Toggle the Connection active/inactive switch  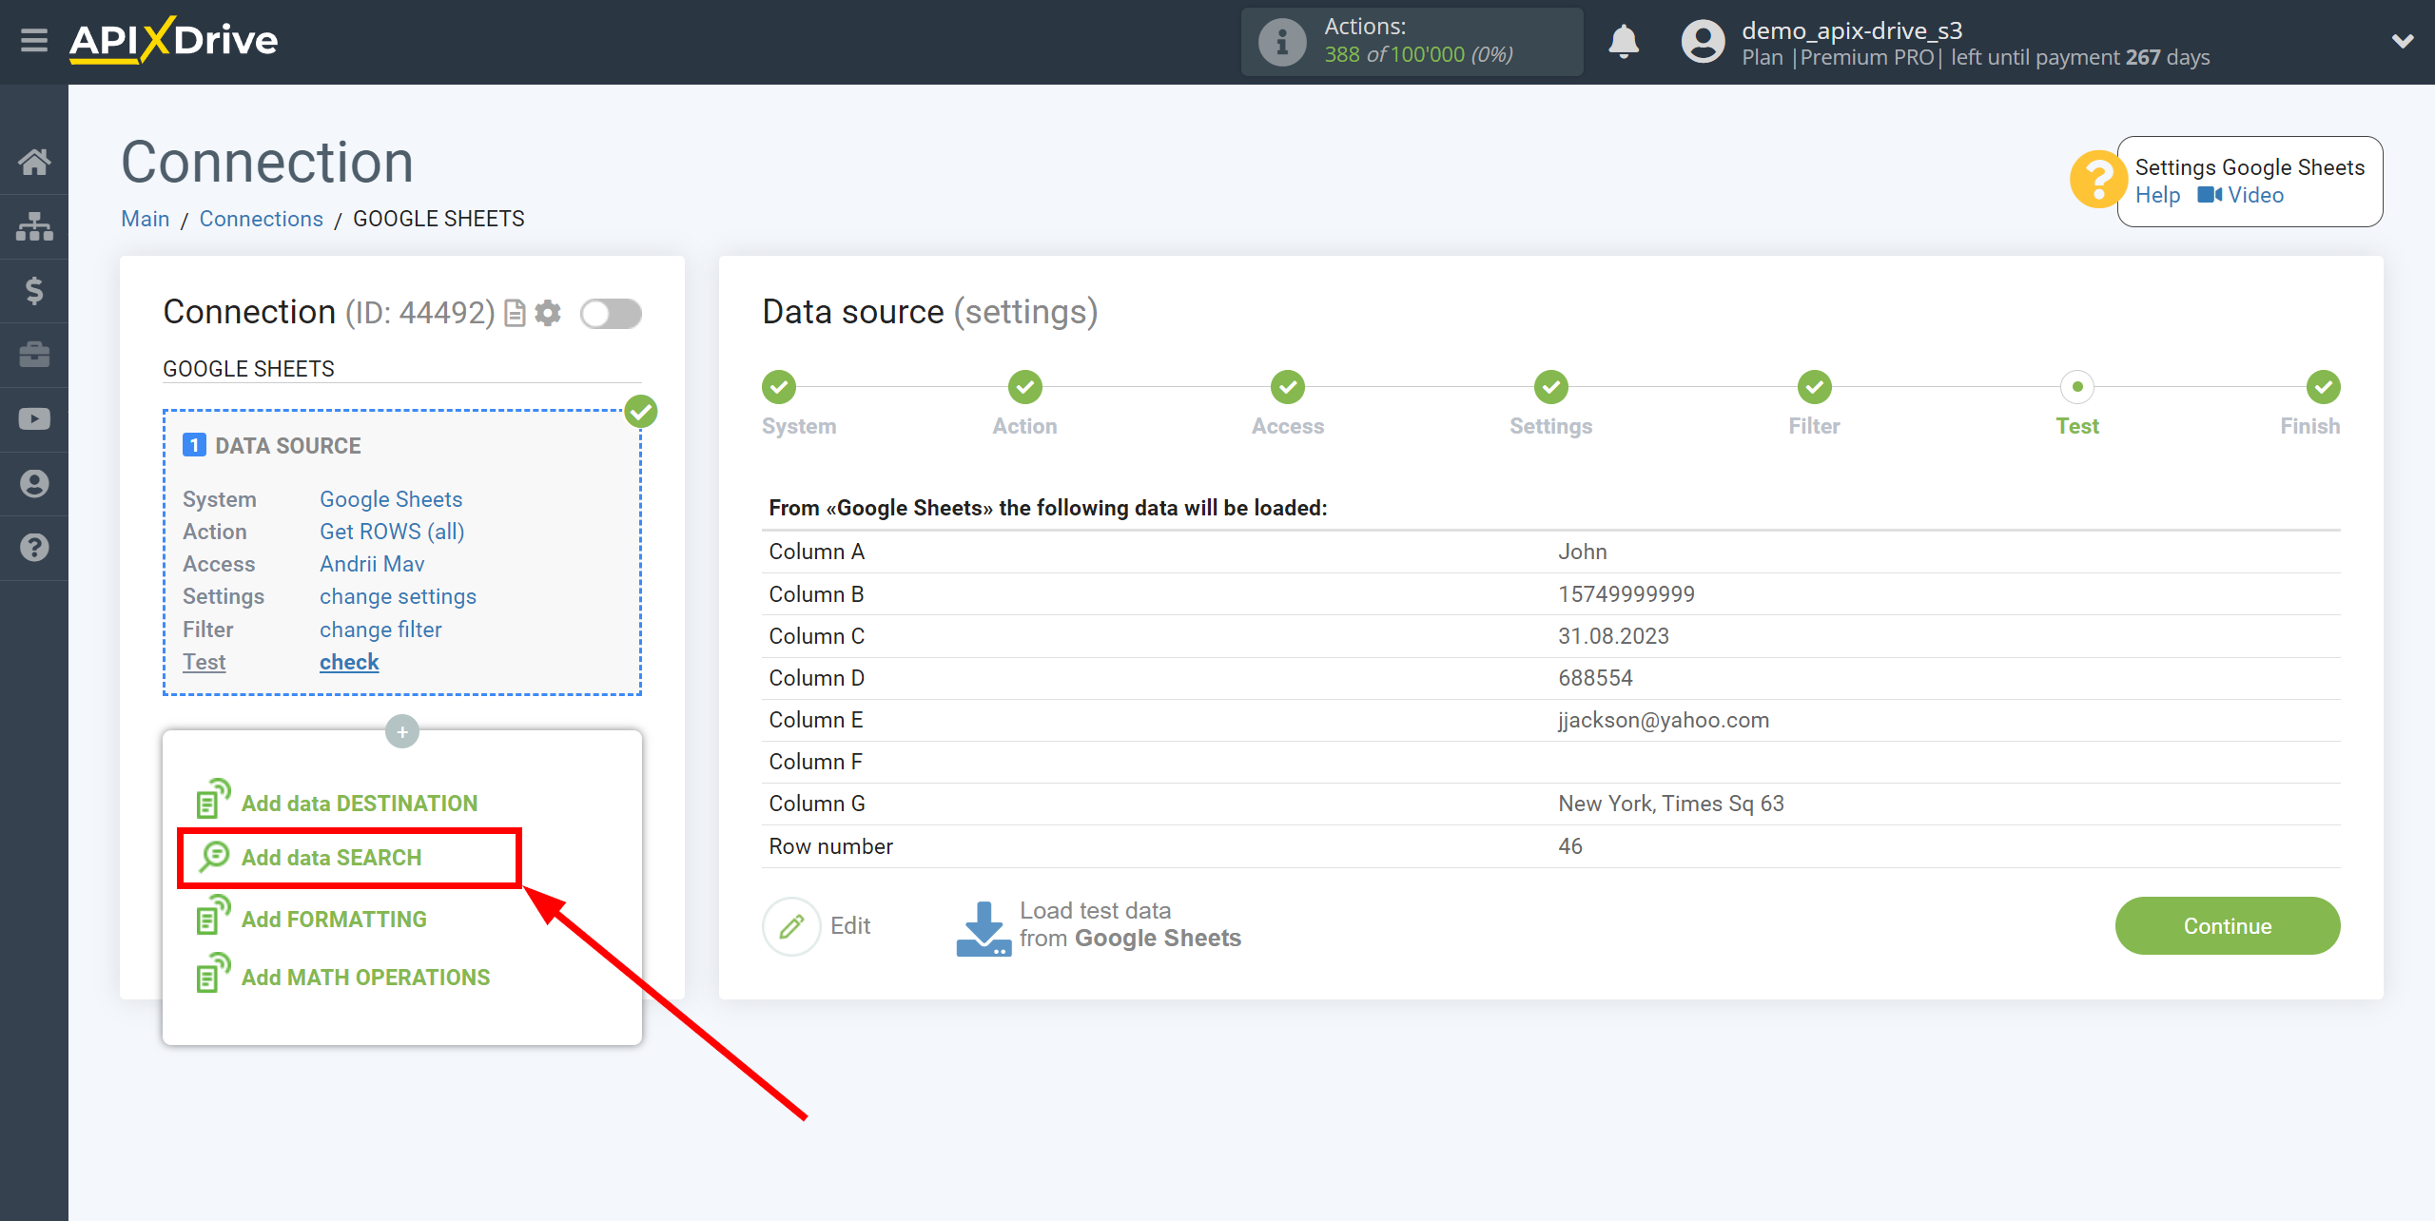point(611,312)
